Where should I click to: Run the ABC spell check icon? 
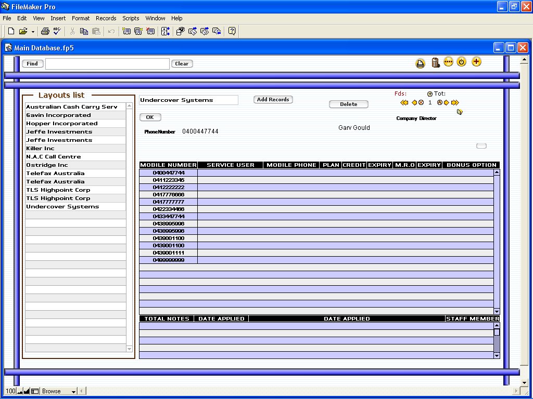[x=57, y=31]
